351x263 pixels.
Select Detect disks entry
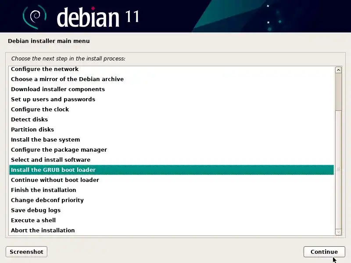172,119
